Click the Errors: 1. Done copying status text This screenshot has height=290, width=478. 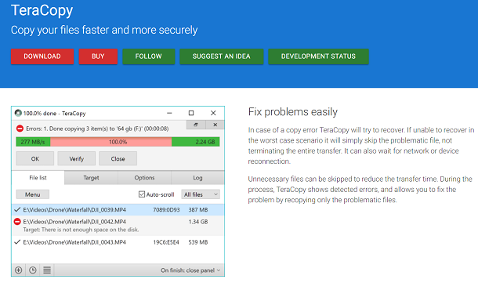pyautogui.click(x=97, y=129)
